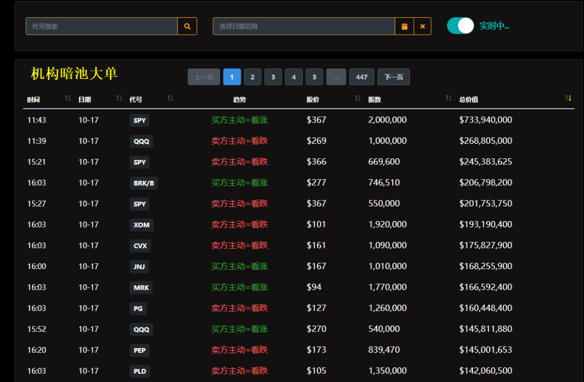Sort by 时间 column arrows

68,98
